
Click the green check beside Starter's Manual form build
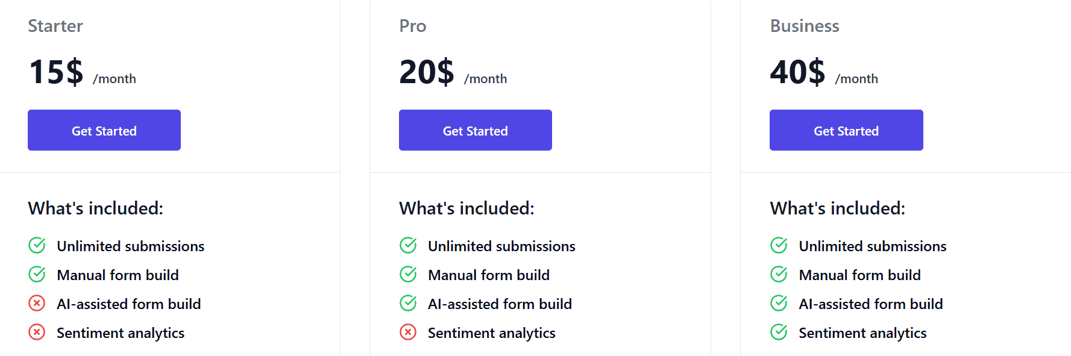[x=37, y=275]
